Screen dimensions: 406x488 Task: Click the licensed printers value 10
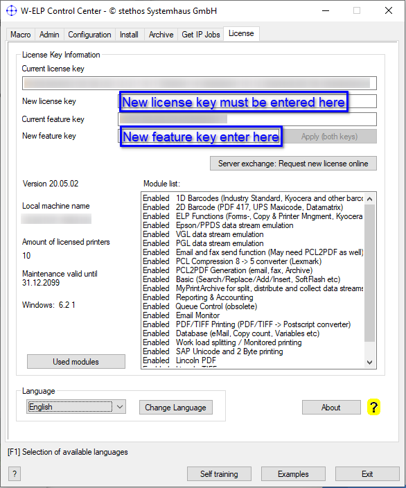click(26, 256)
